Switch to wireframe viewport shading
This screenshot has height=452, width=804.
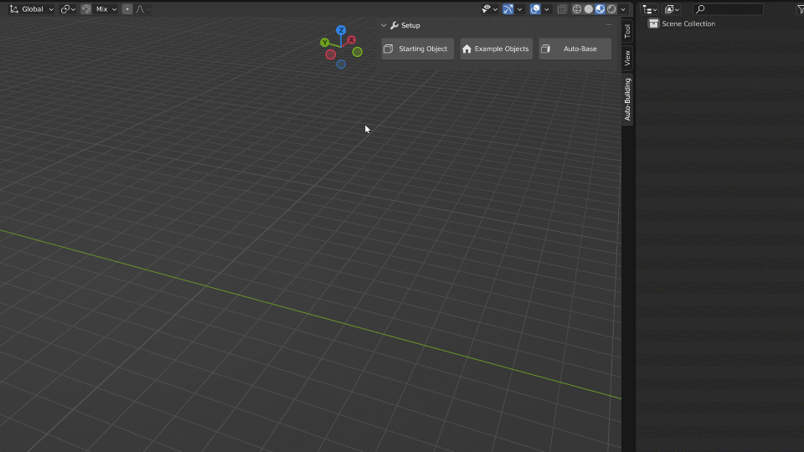click(577, 9)
